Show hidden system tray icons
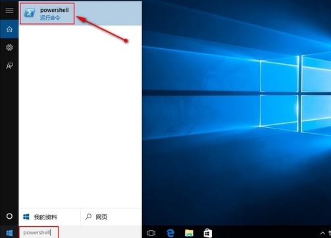Screen dimensions: 331x238 [322, 233]
